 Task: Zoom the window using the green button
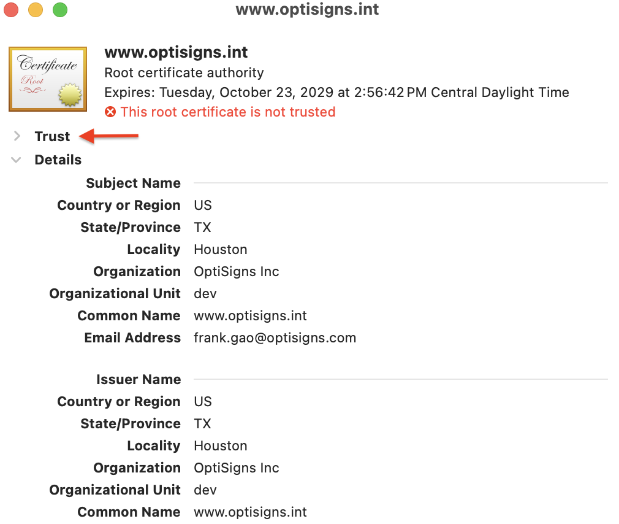60,10
